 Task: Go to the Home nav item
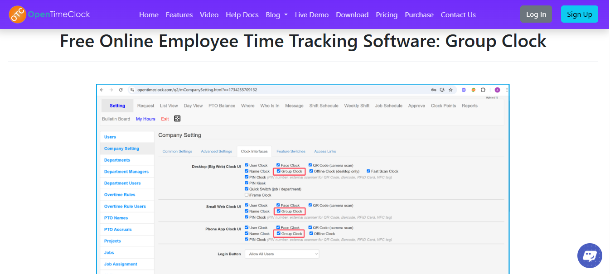coord(149,14)
